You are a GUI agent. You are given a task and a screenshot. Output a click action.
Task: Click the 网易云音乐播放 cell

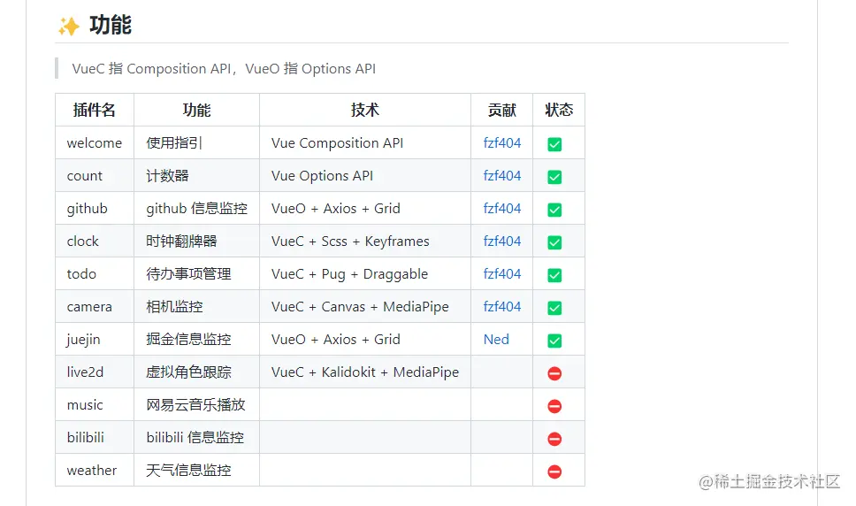click(196, 405)
